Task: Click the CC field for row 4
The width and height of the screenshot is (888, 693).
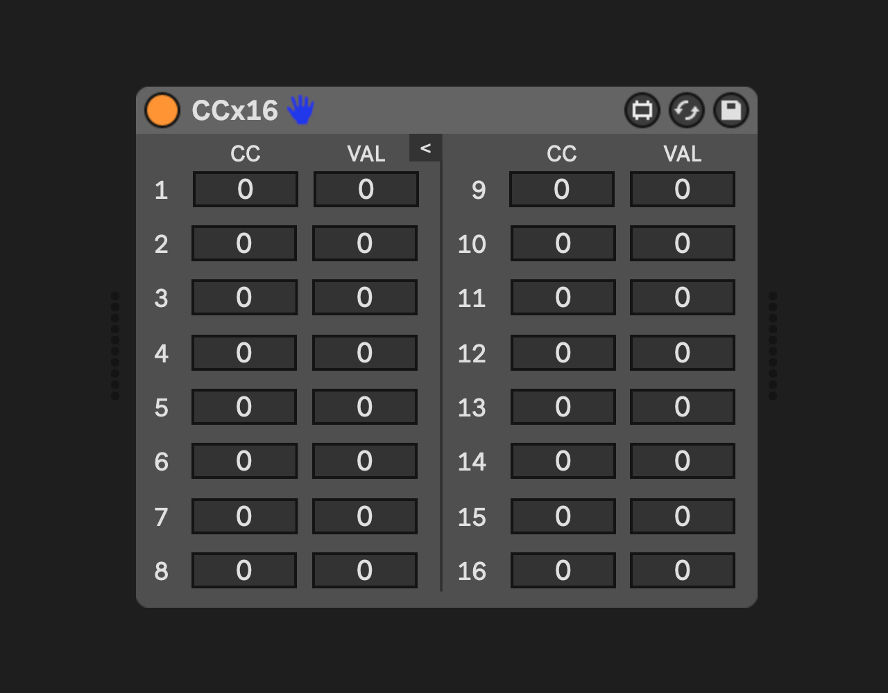Action: click(x=244, y=353)
